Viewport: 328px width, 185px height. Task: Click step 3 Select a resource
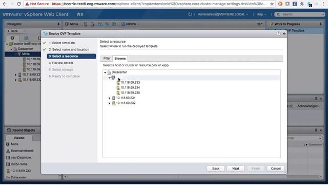pos(71,56)
